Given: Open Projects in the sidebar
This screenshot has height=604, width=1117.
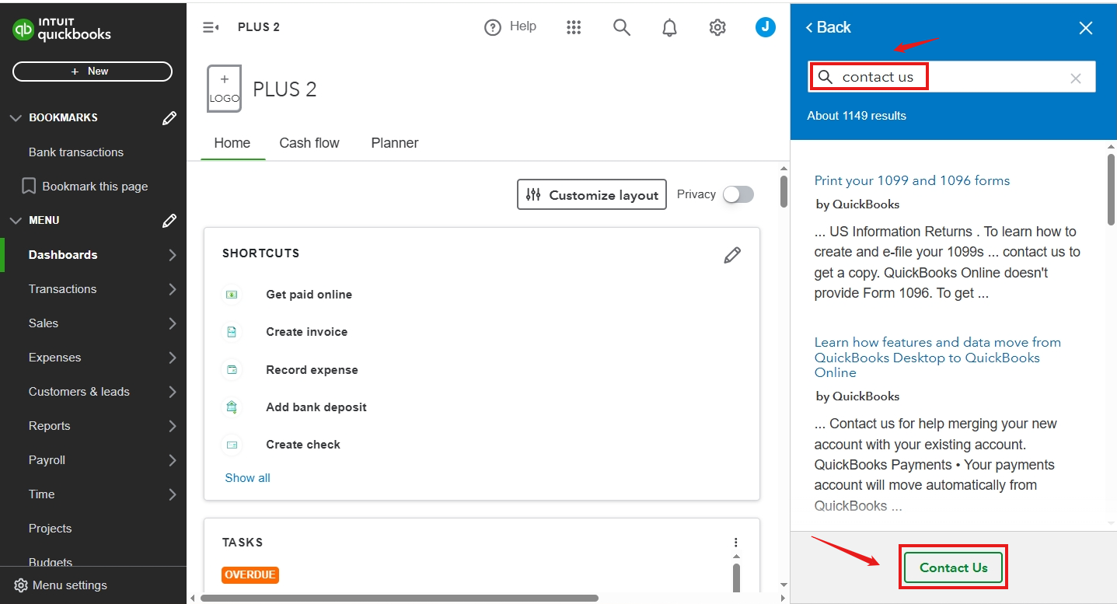Looking at the screenshot, I should [50, 529].
